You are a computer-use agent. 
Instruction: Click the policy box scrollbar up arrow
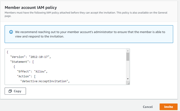128,51
